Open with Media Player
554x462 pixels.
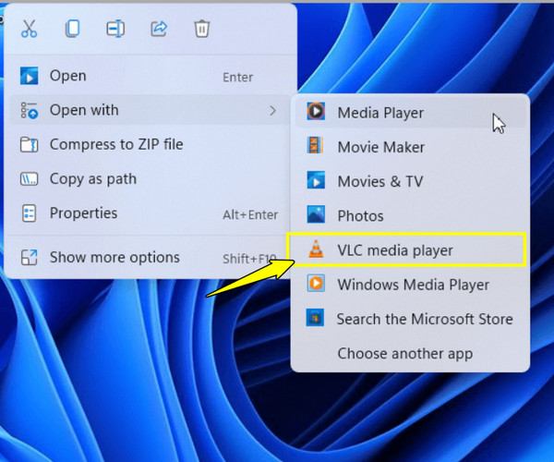click(380, 113)
